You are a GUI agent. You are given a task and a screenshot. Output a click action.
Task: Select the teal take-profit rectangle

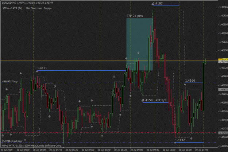click(139, 44)
